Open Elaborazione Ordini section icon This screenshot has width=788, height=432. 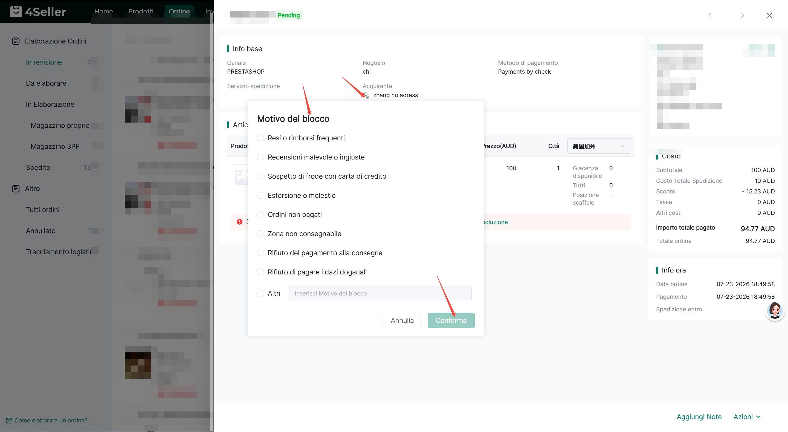(x=16, y=41)
